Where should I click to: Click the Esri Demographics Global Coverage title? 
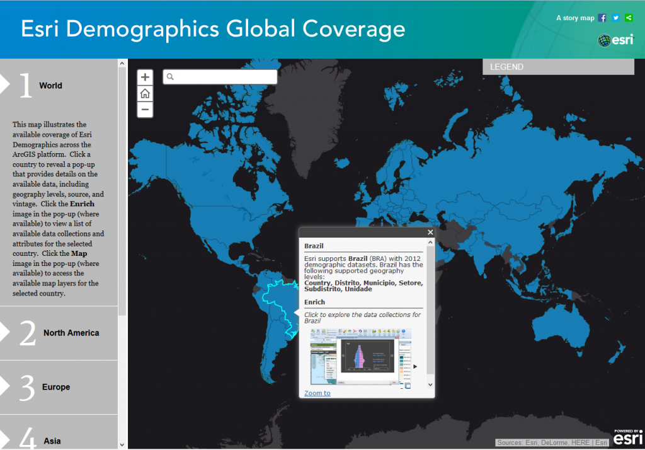(213, 29)
